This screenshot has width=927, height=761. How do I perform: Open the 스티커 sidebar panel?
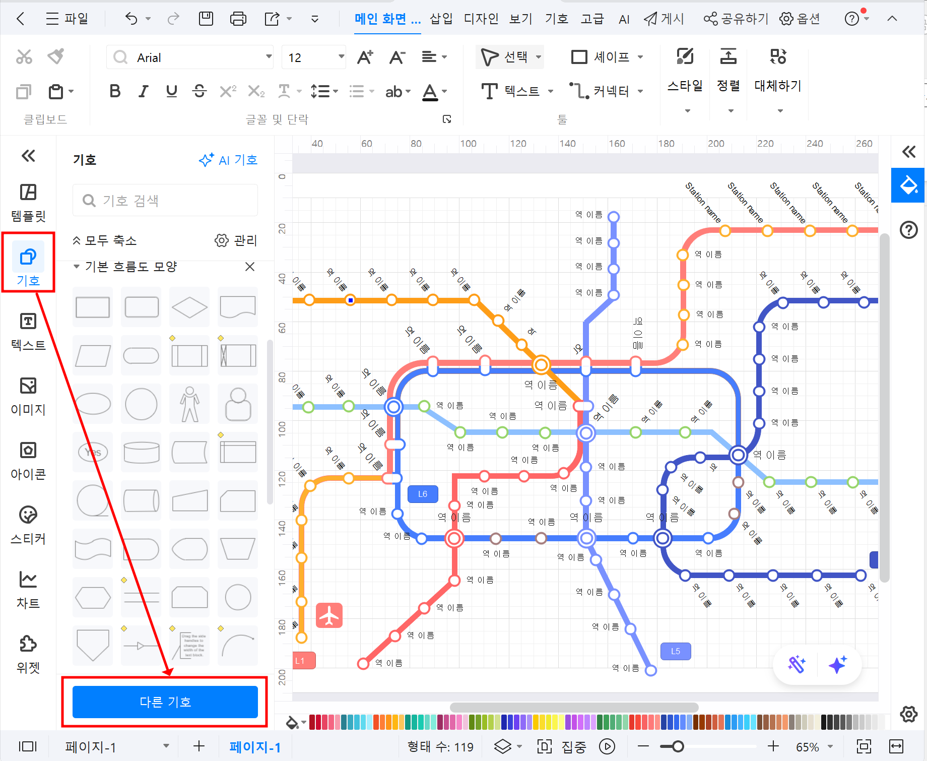coord(28,525)
